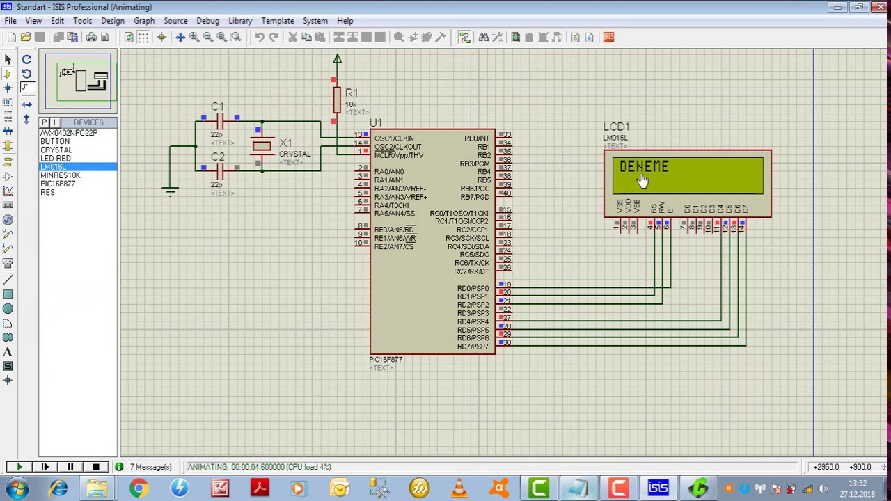This screenshot has height=501, width=891.
Task: Open VLC media player from taskbar
Action: [459, 488]
